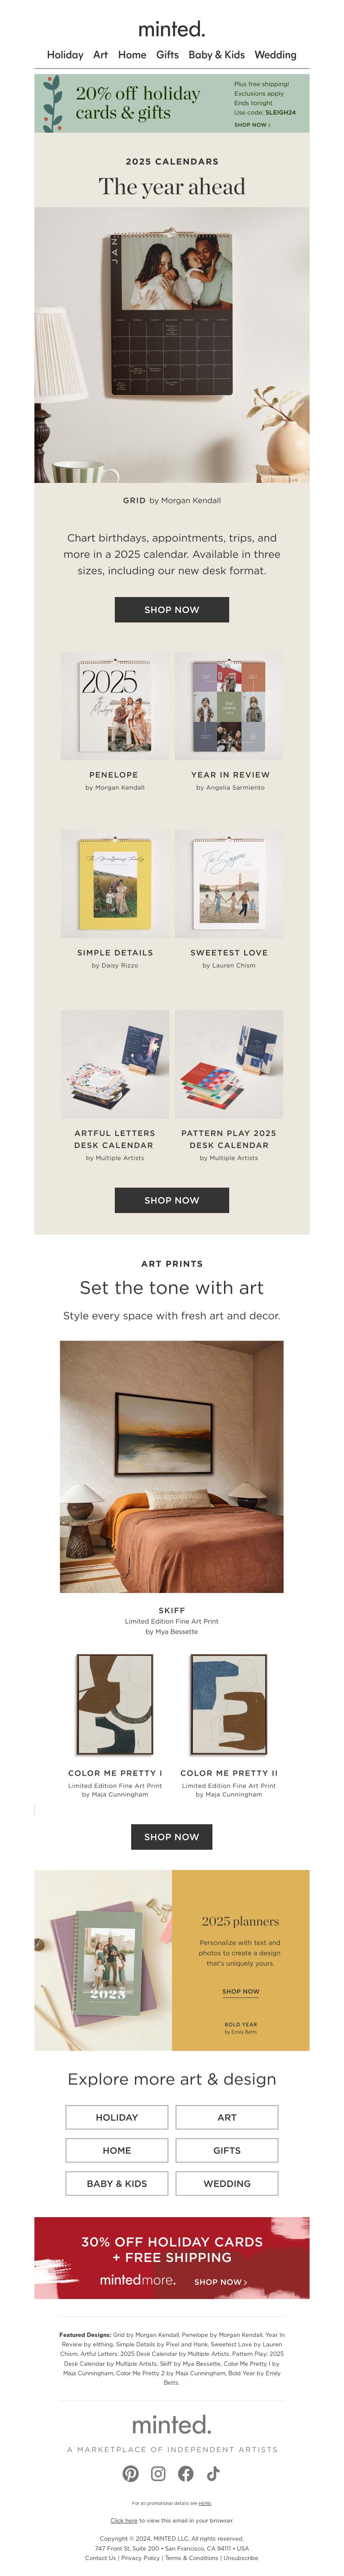Viewport: 344px width, 2576px height.
Task: Click the Unsubscribe footer link
Action: pos(240,2557)
